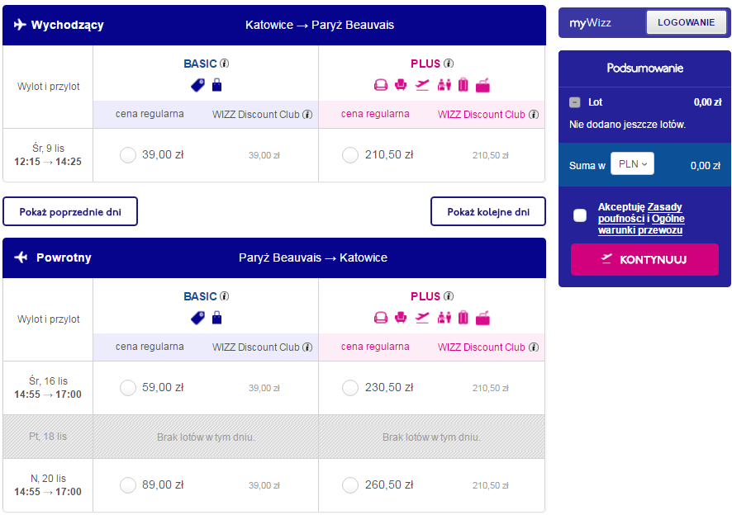
Task: Click Pokaż kolejne dni button
Action: pyautogui.click(x=487, y=212)
